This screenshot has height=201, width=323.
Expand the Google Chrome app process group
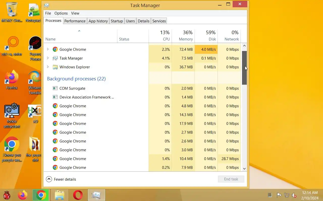(x=48, y=49)
